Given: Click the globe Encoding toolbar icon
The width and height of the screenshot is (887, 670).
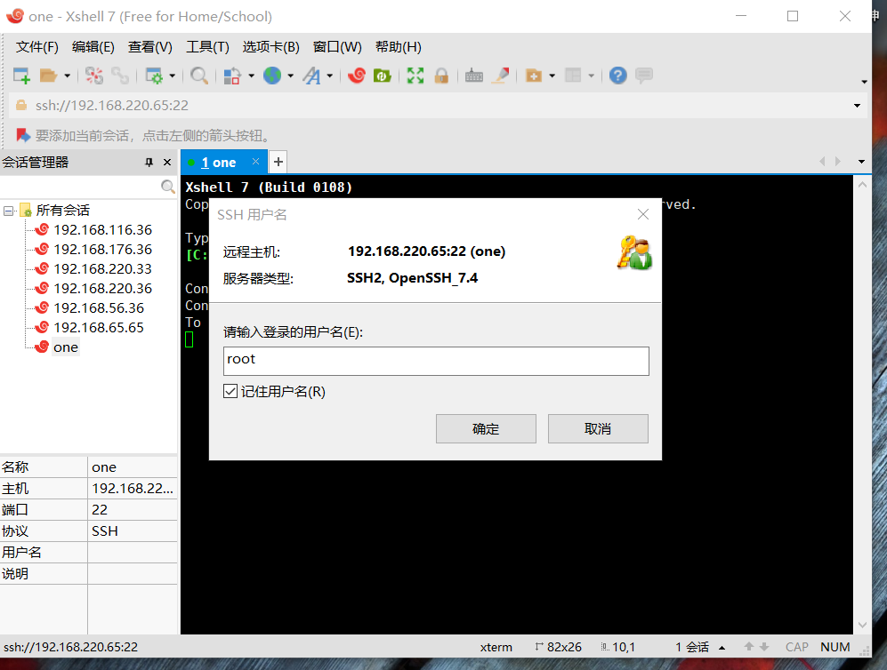Looking at the screenshot, I should pos(272,76).
